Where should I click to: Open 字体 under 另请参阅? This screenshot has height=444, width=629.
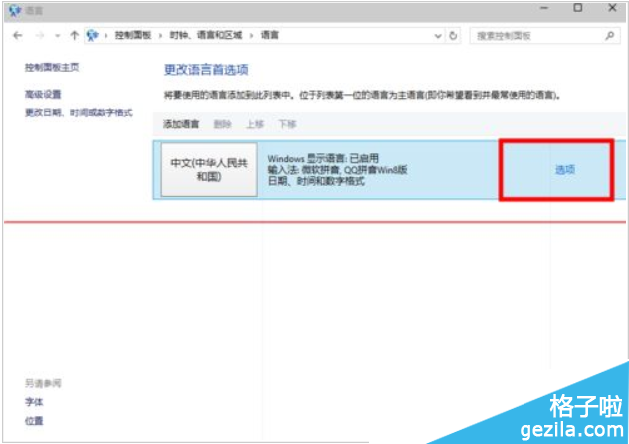click(34, 402)
